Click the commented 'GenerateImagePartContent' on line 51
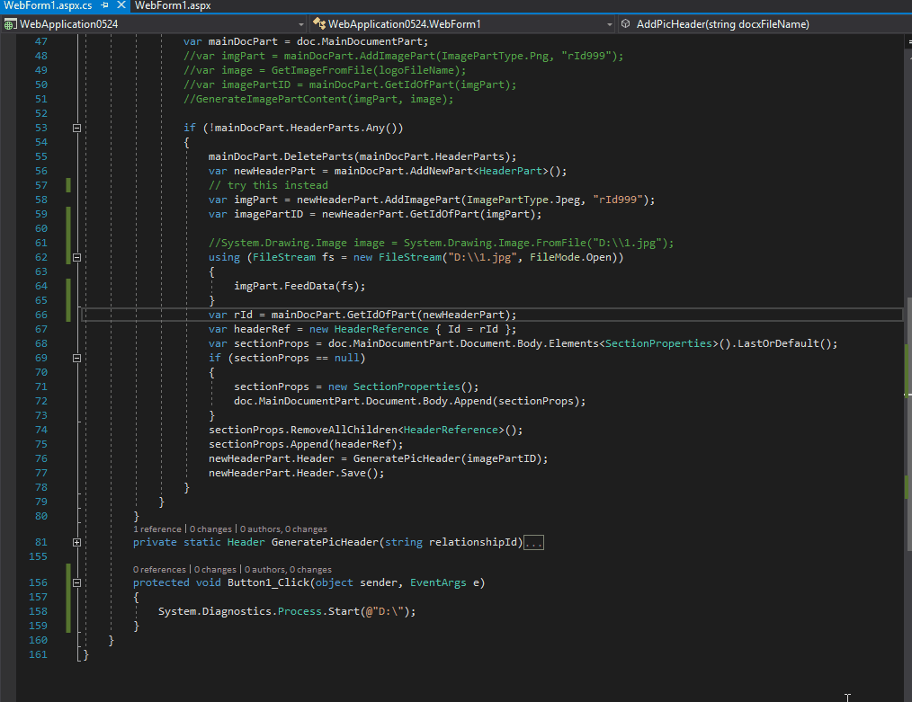The image size is (912, 702). coord(271,100)
